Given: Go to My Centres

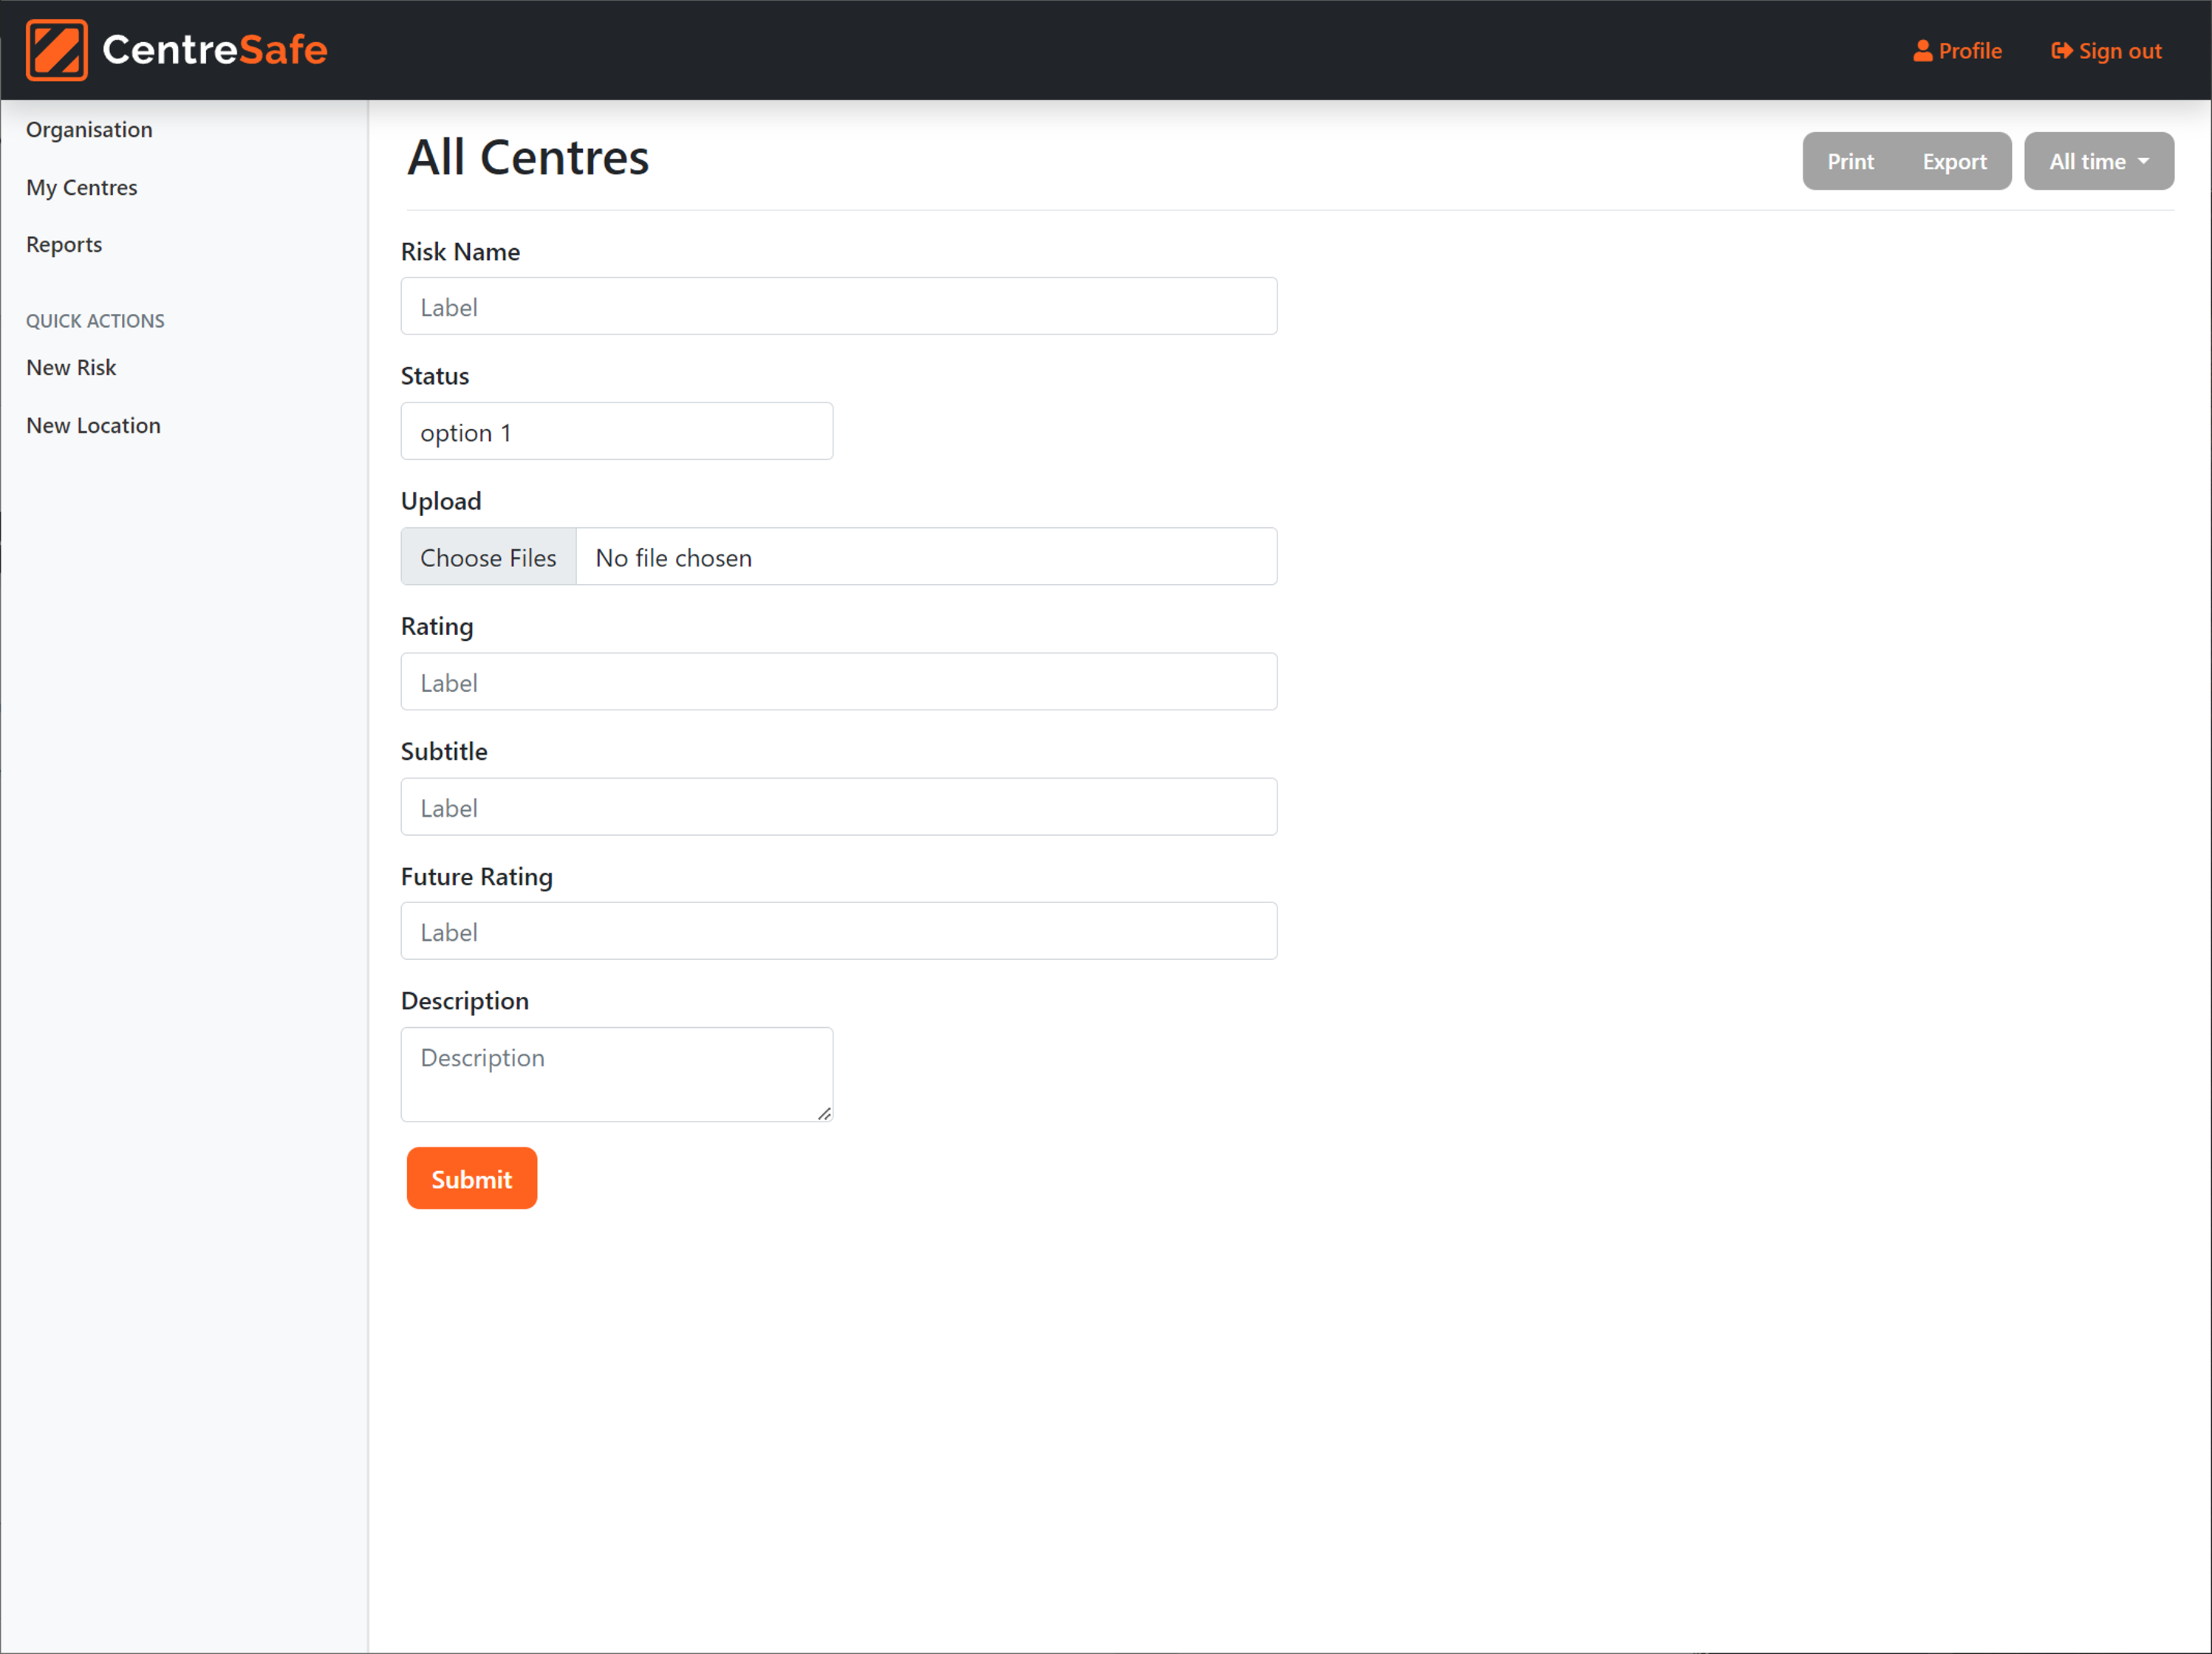Looking at the screenshot, I should (x=82, y=188).
